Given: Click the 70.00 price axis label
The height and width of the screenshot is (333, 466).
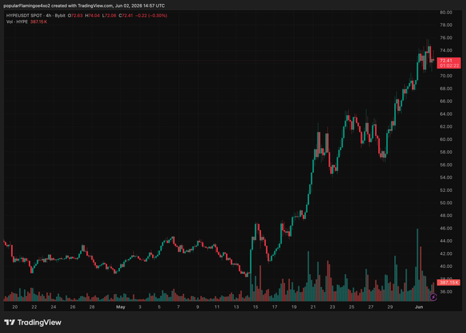Looking at the screenshot, I should pyautogui.click(x=446, y=76).
